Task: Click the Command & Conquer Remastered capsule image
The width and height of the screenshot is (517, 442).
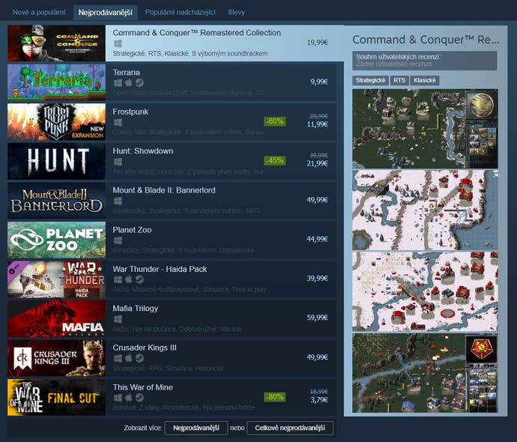Action: [56, 43]
